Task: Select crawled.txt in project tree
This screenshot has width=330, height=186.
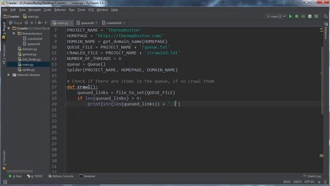Action: pyautogui.click(x=32, y=39)
